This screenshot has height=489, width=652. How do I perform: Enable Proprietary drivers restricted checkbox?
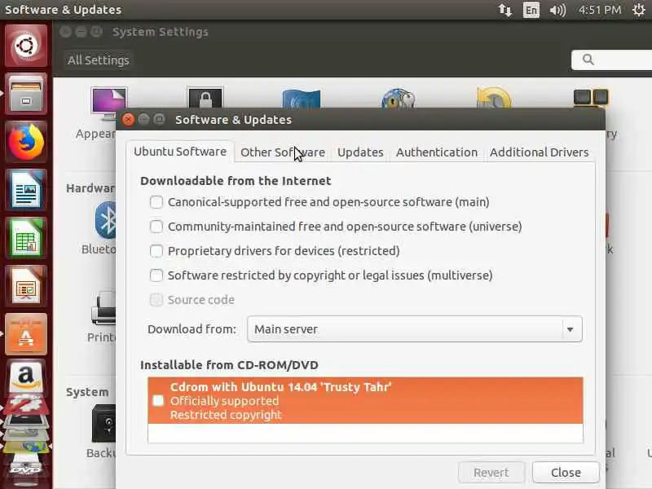click(156, 251)
